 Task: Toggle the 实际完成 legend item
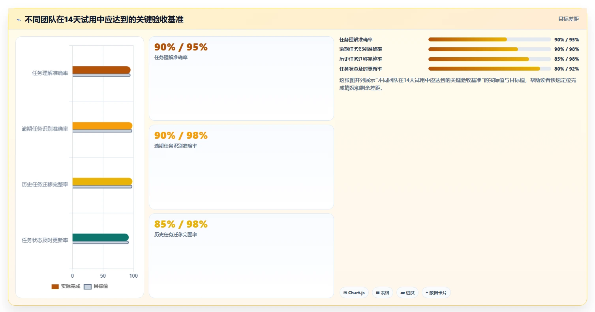tap(66, 286)
